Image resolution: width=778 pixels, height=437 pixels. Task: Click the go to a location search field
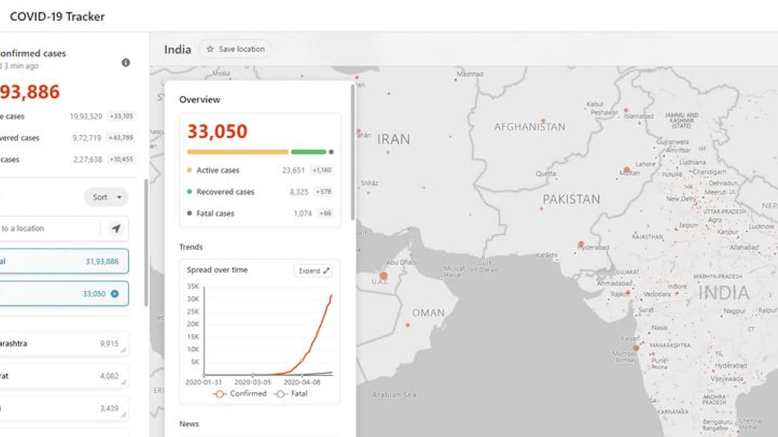[x=49, y=229]
